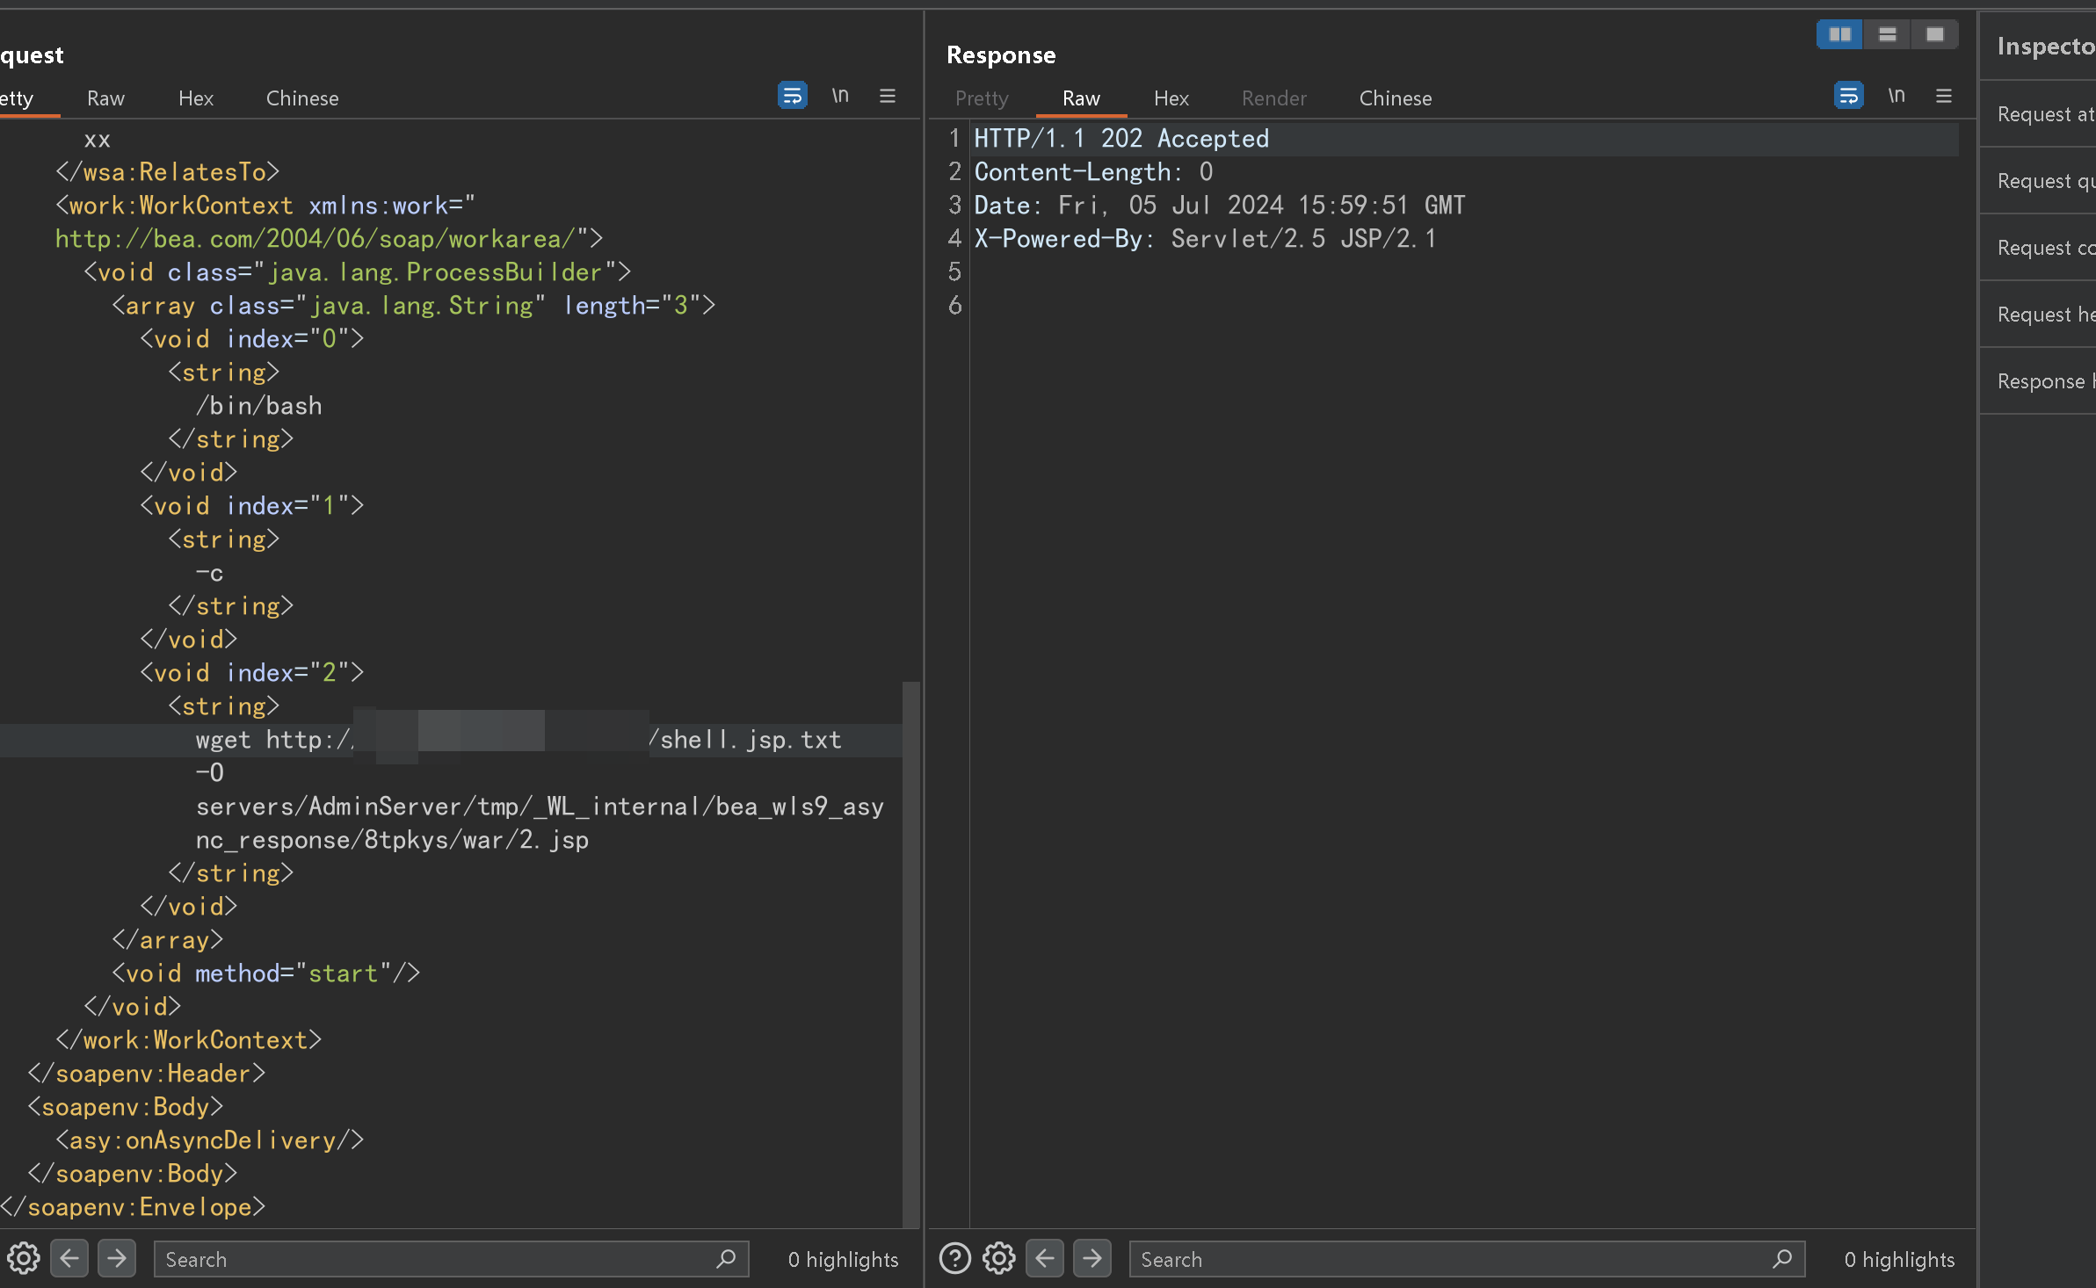Select combined tabbed layout icon
The width and height of the screenshot is (2096, 1288).
pos(1934,34)
